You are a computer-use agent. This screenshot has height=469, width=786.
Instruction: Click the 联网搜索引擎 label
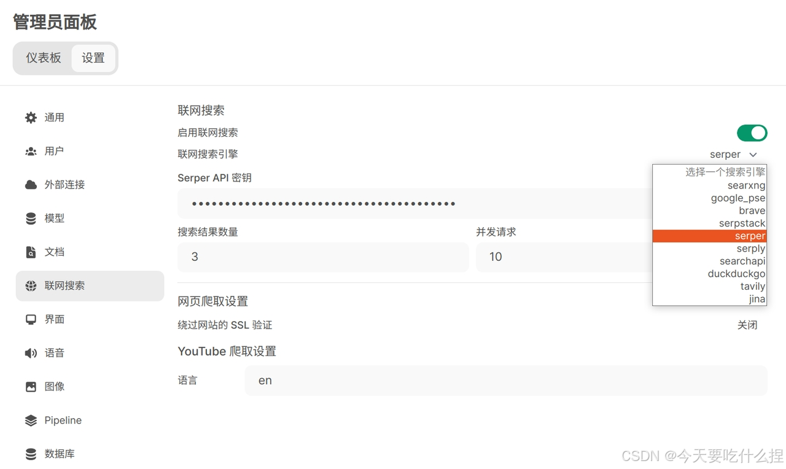click(x=208, y=154)
